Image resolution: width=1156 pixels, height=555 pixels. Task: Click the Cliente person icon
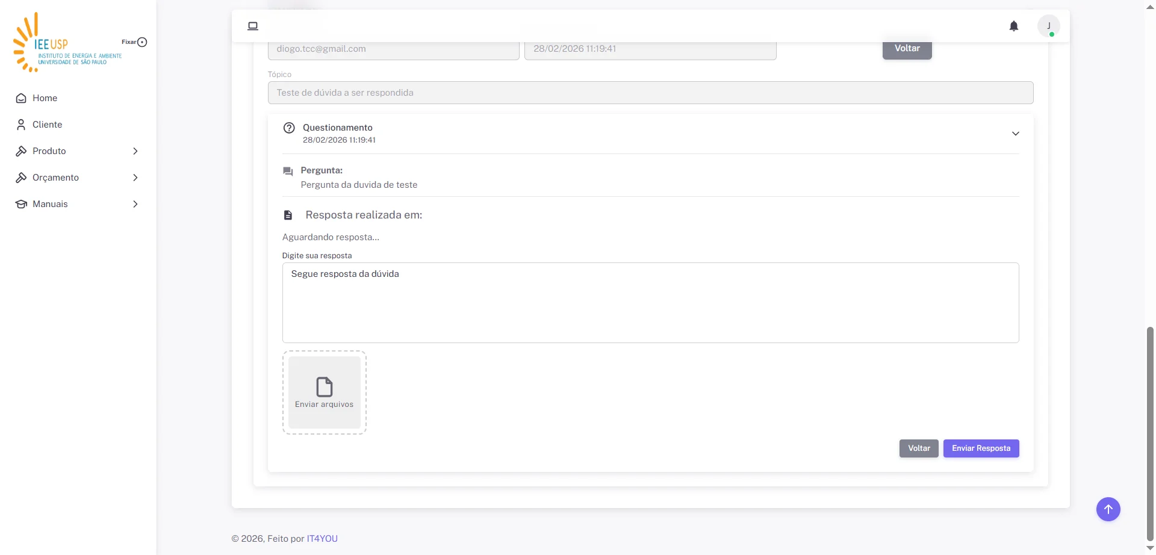[x=21, y=125]
